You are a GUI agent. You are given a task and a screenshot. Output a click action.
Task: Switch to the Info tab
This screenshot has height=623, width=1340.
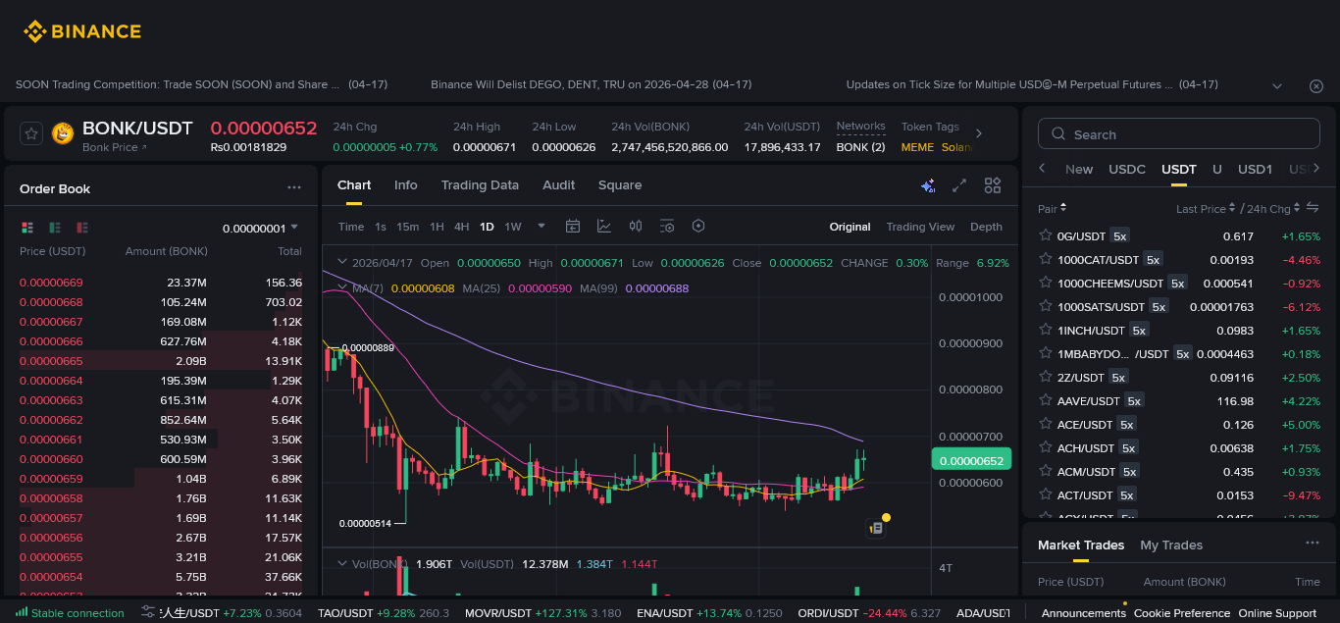tap(405, 184)
